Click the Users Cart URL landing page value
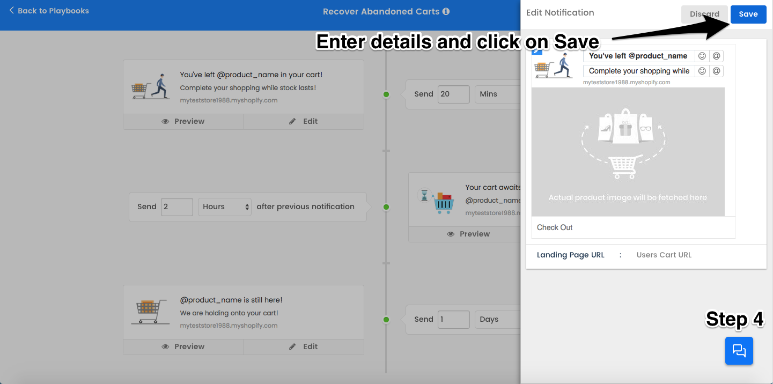The height and width of the screenshot is (384, 773). (664, 255)
